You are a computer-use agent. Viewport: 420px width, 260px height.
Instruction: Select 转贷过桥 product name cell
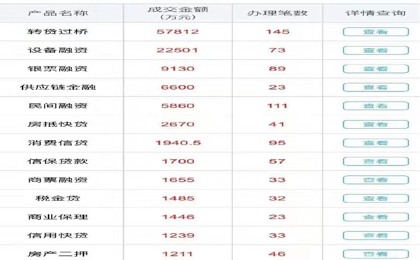point(58,31)
